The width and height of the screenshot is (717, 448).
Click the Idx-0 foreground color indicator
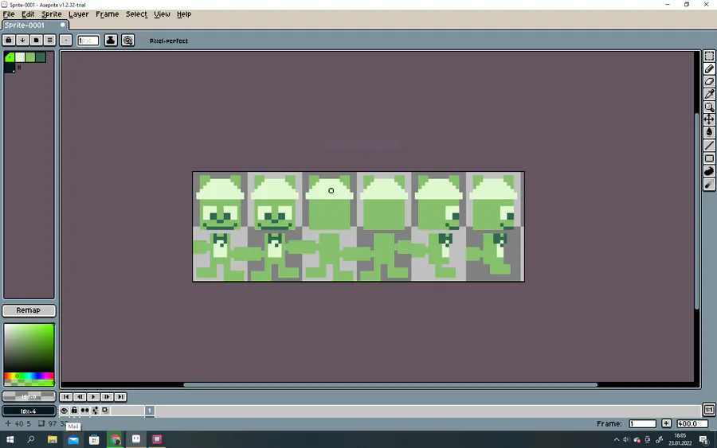[29, 396]
